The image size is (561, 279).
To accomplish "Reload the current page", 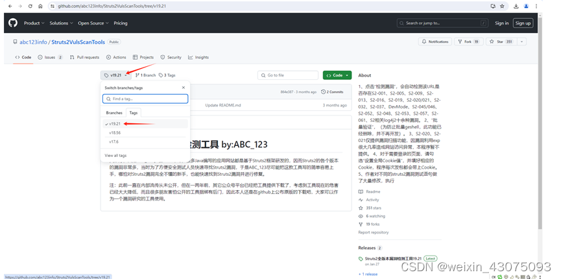I will (30, 6).
